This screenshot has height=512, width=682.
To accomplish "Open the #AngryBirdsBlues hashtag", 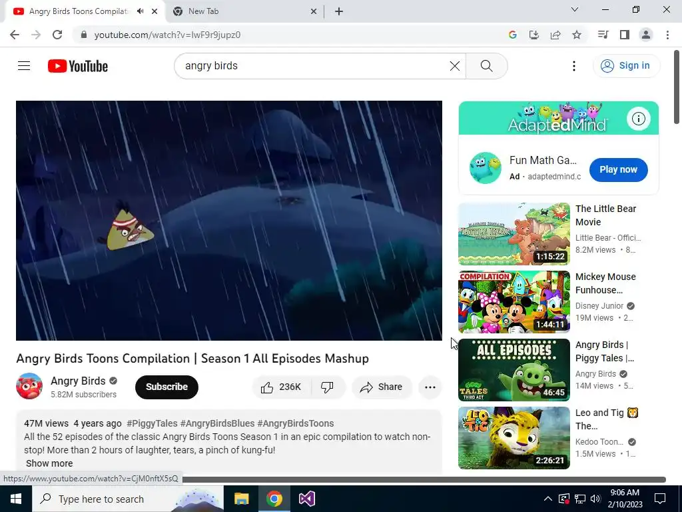I will [217, 423].
